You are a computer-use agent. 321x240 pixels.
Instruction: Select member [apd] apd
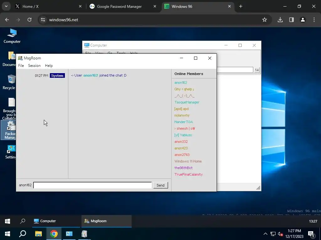(x=182, y=109)
